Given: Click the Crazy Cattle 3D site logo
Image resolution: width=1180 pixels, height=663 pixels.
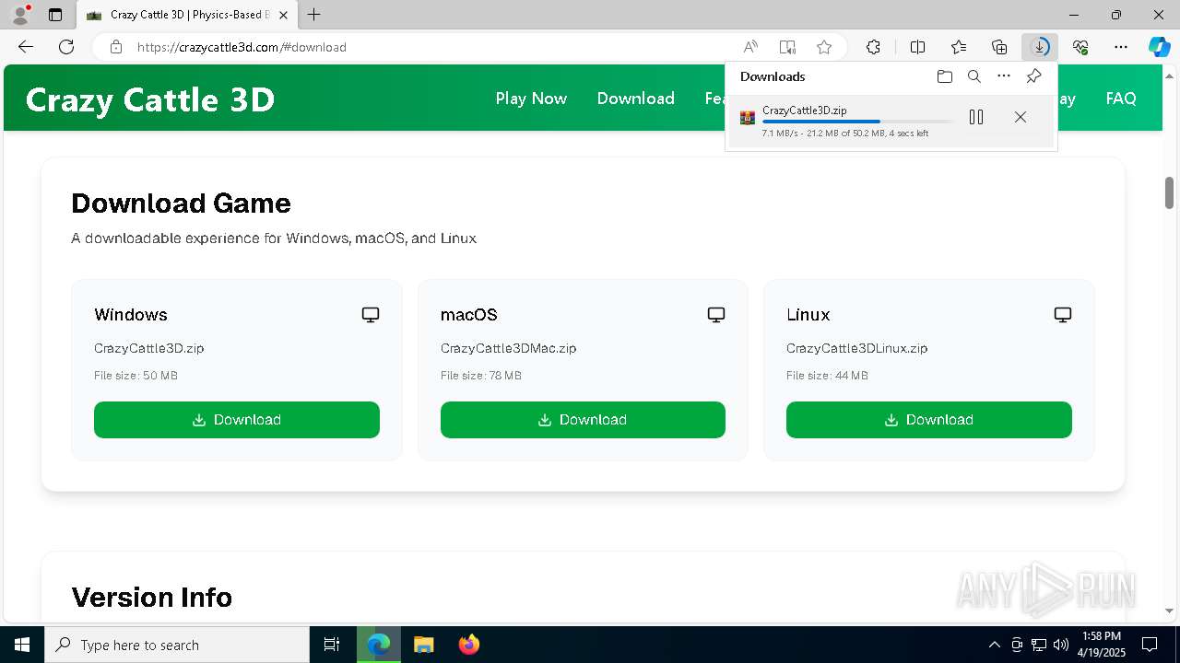Looking at the screenshot, I should [x=150, y=99].
